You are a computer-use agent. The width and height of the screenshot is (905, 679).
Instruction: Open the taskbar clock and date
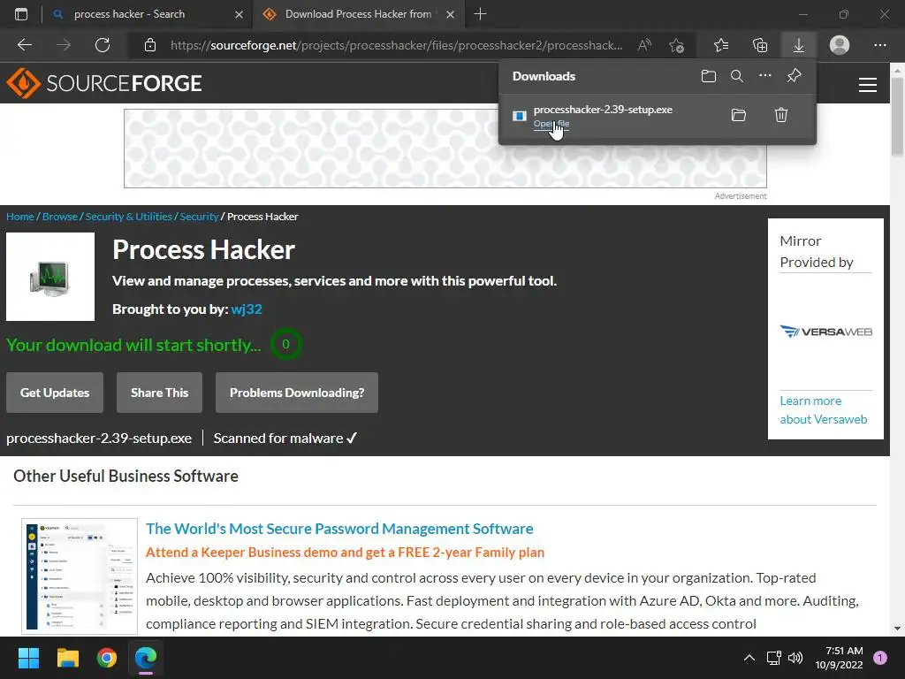pyautogui.click(x=840, y=658)
